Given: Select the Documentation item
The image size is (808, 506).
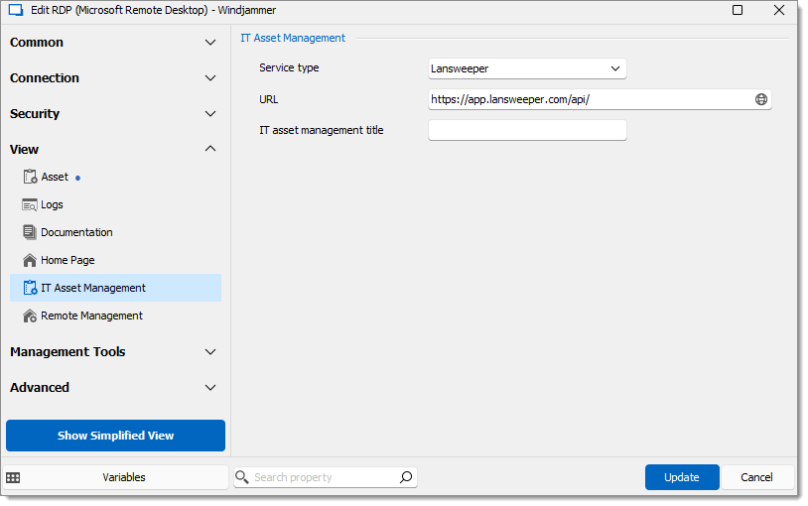Looking at the screenshot, I should [116, 232].
